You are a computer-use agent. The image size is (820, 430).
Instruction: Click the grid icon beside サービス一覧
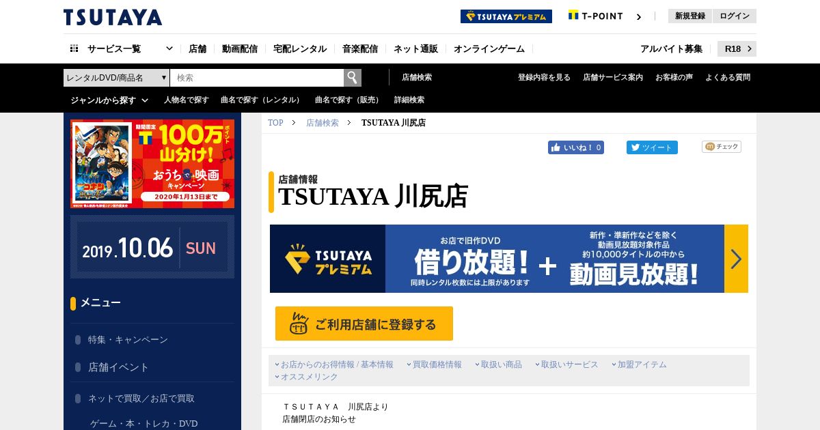tap(74, 48)
